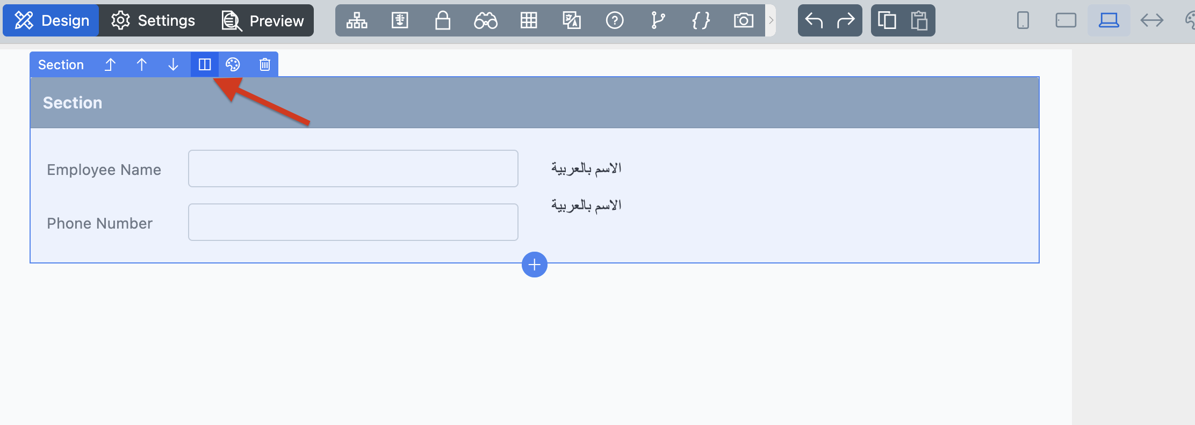Click the lock icon in toolbar
This screenshot has width=1195, height=425.
[443, 20]
